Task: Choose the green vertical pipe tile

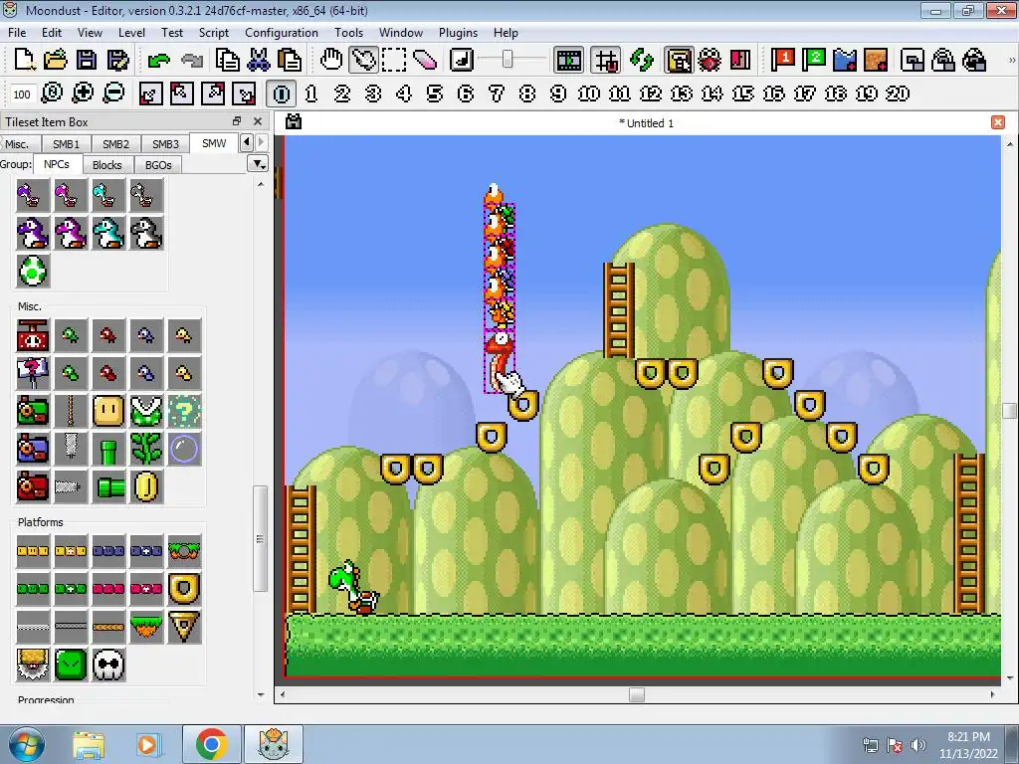Action: pyautogui.click(x=108, y=449)
